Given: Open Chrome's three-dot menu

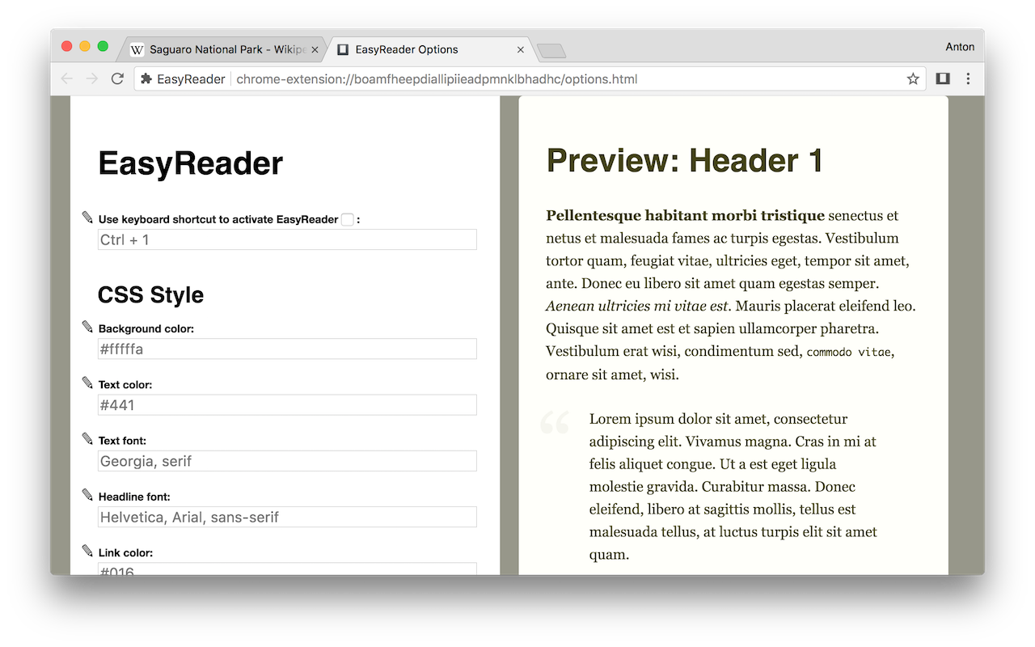Looking at the screenshot, I should (x=968, y=78).
